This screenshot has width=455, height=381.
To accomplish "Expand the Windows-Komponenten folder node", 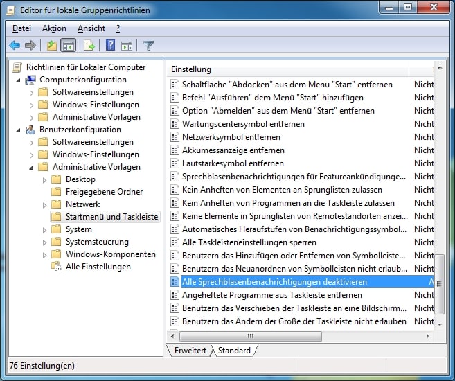I will click(44, 255).
